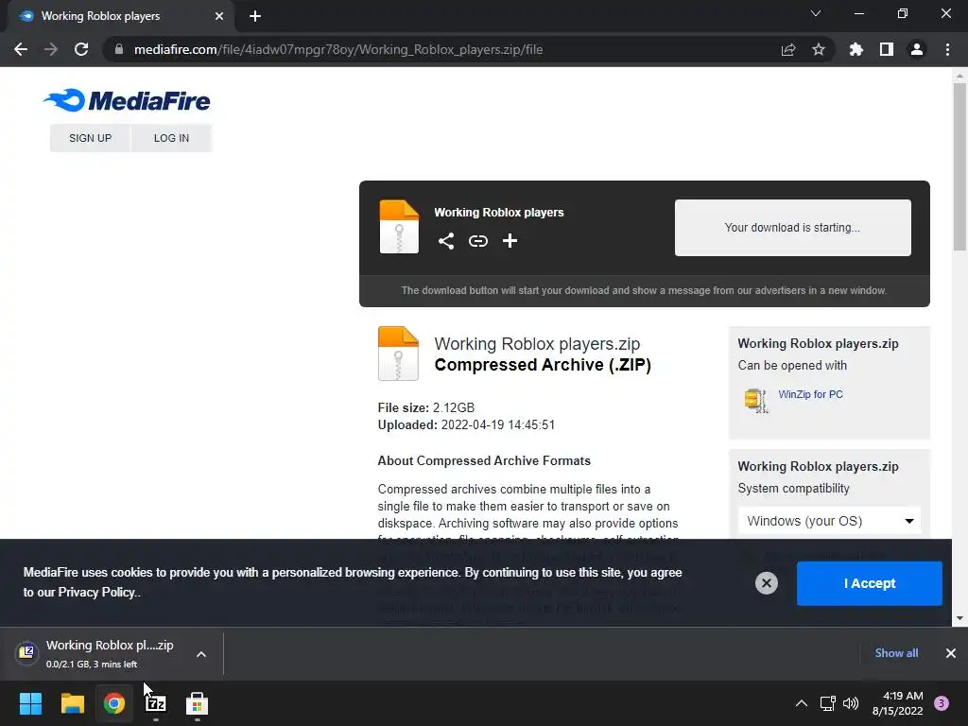Open Microsoft Store from the taskbar
The width and height of the screenshot is (968, 726).
pos(197,703)
